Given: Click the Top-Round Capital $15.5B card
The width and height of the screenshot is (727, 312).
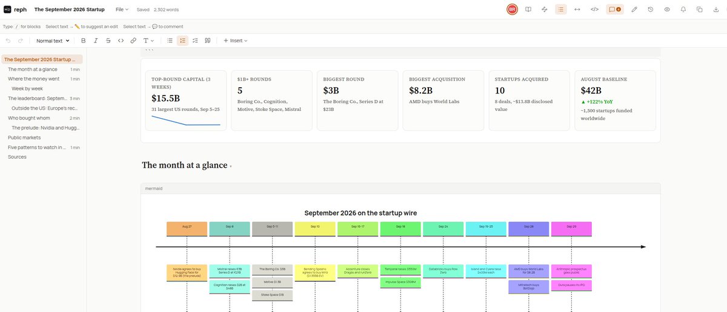Looking at the screenshot, I should pos(185,100).
